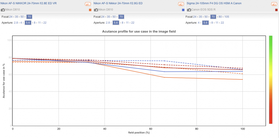Click the blue color swatch for lens #2
The height and width of the screenshot is (138, 279).
[x=183, y=10]
